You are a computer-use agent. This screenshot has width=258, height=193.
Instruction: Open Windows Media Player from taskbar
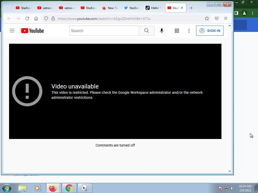click(x=38, y=188)
